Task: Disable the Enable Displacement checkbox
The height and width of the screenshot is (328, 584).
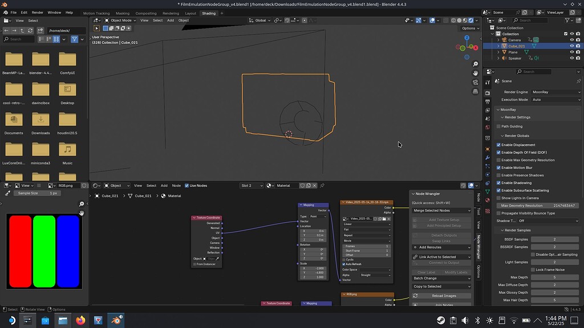Action: [498, 145]
